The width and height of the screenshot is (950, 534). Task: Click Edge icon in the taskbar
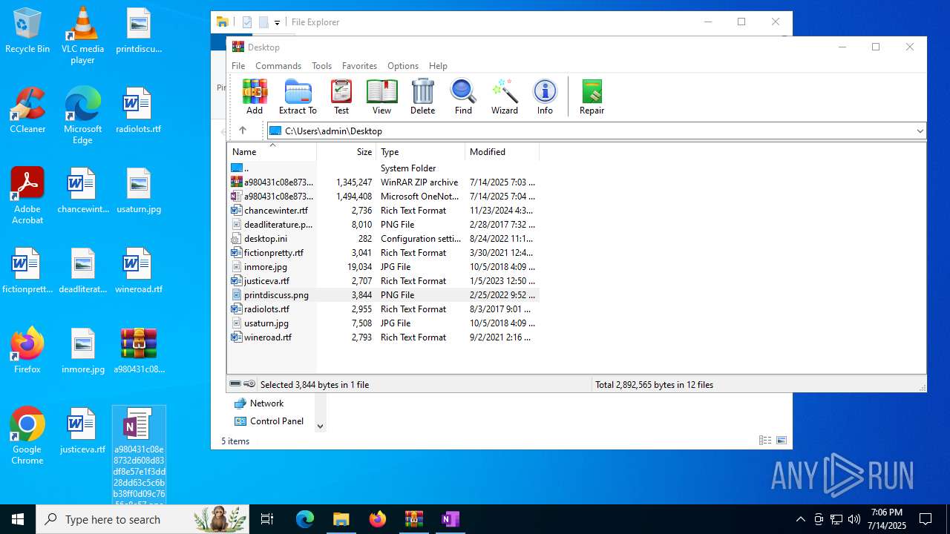tap(305, 519)
